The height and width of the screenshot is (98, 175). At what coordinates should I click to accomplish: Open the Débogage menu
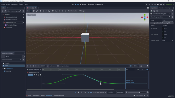14,4
